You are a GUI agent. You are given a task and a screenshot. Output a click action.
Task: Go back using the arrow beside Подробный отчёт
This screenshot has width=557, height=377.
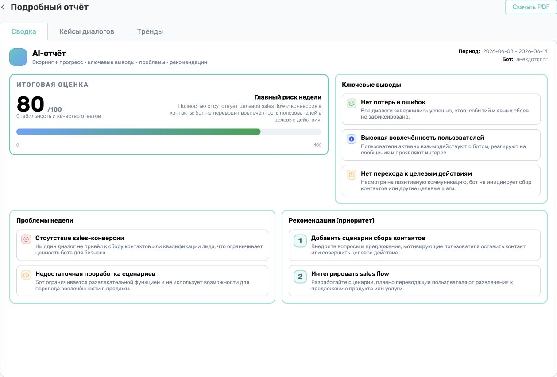(3, 7)
